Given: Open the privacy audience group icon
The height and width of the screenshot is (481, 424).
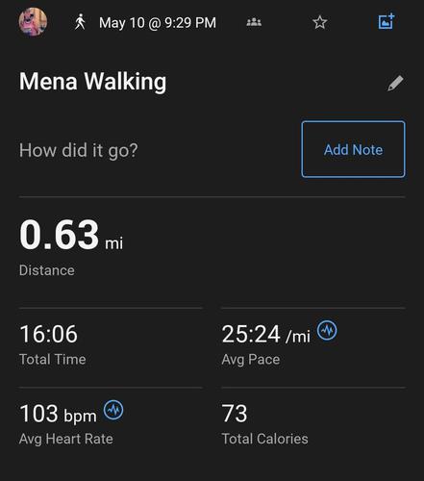Looking at the screenshot, I should pyautogui.click(x=254, y=22).
